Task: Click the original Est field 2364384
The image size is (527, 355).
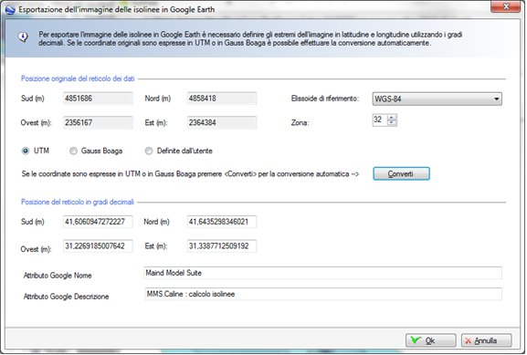Action: tap(222, 122)
